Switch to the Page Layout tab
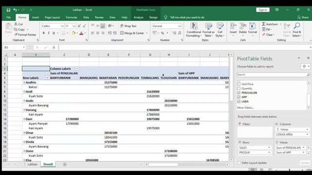312x175 pixels. (52, 17)
